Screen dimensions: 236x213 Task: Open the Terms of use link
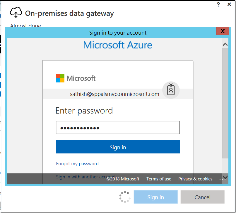point(159,179)
